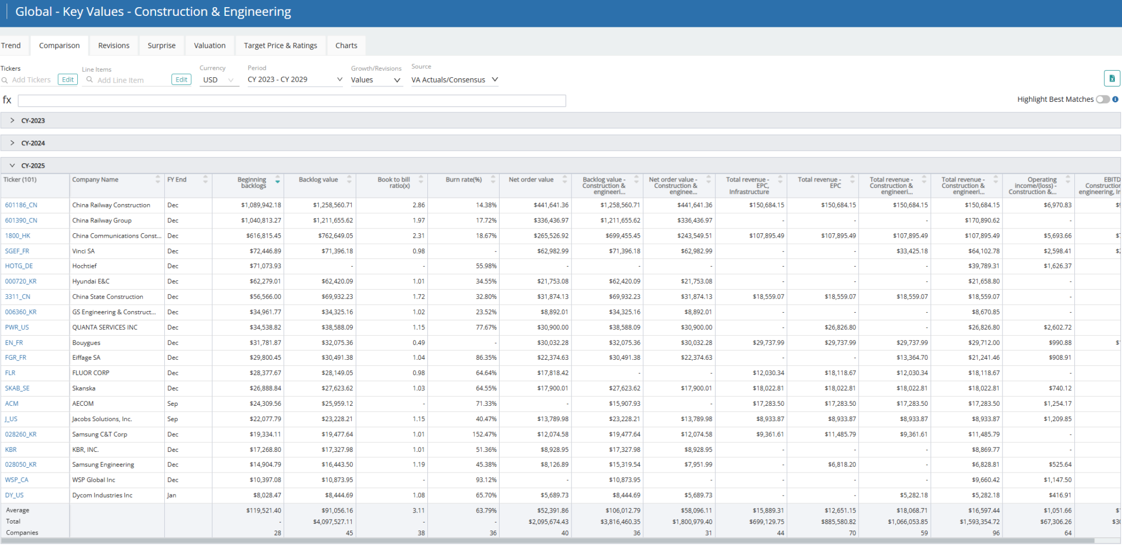This screenshot has width=1122, height=546.
Task: Toggle Highlight Best Matches switch
Action: (1102, 99)
